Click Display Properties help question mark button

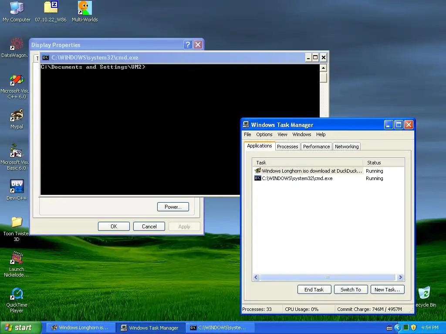pos(188,45)
